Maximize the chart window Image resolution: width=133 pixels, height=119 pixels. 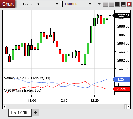pyautogui.click(x=123, y=4)
